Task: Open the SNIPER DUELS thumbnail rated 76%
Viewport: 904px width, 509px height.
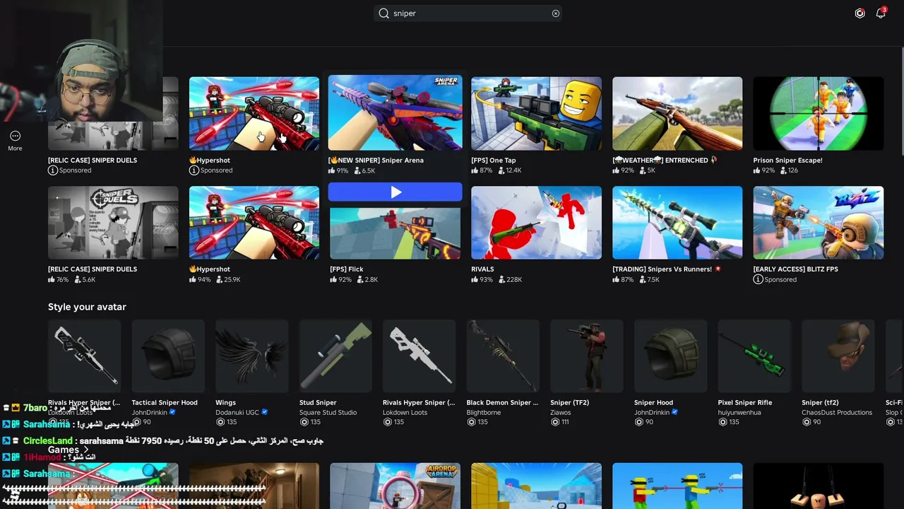Action: coord(113,223)
